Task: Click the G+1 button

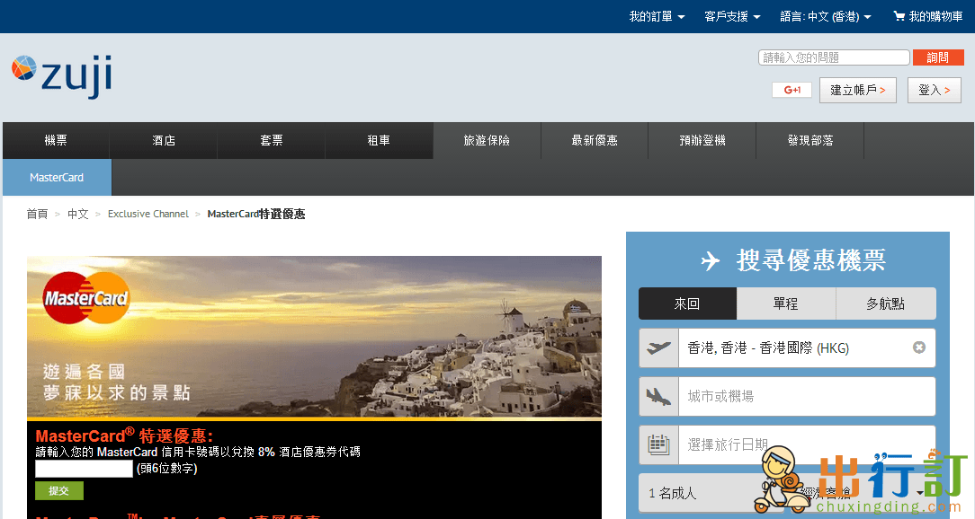Action: (x=792, y=90)
